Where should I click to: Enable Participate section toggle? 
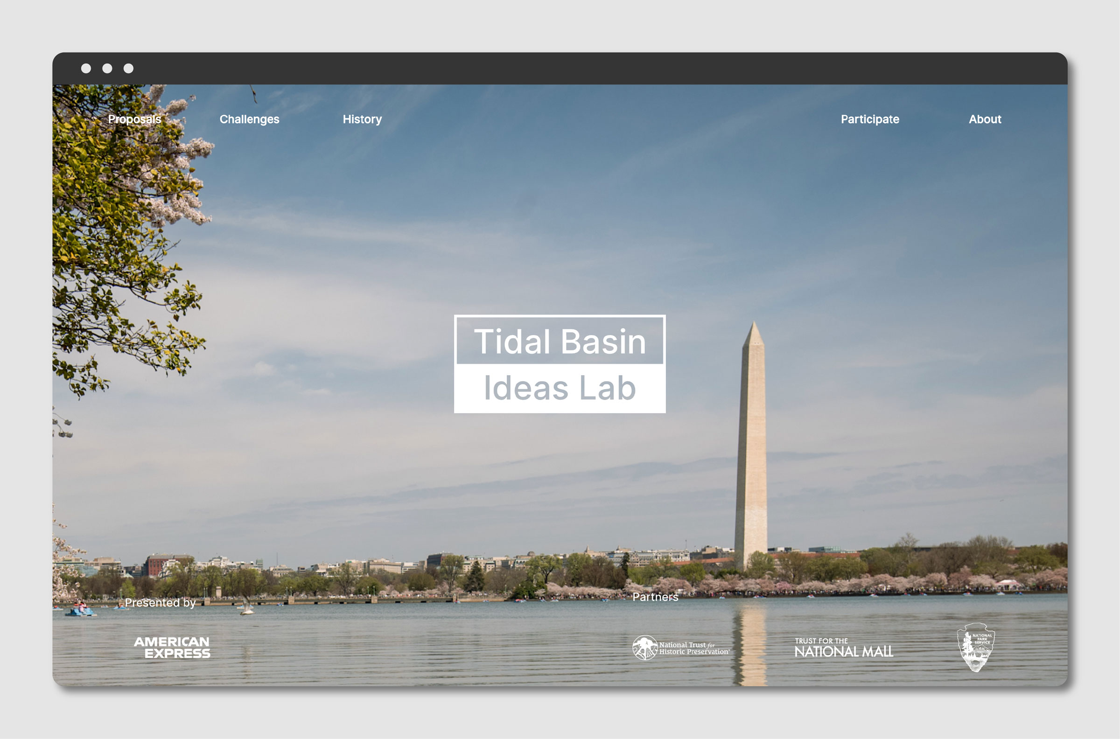tap(869, 118)
